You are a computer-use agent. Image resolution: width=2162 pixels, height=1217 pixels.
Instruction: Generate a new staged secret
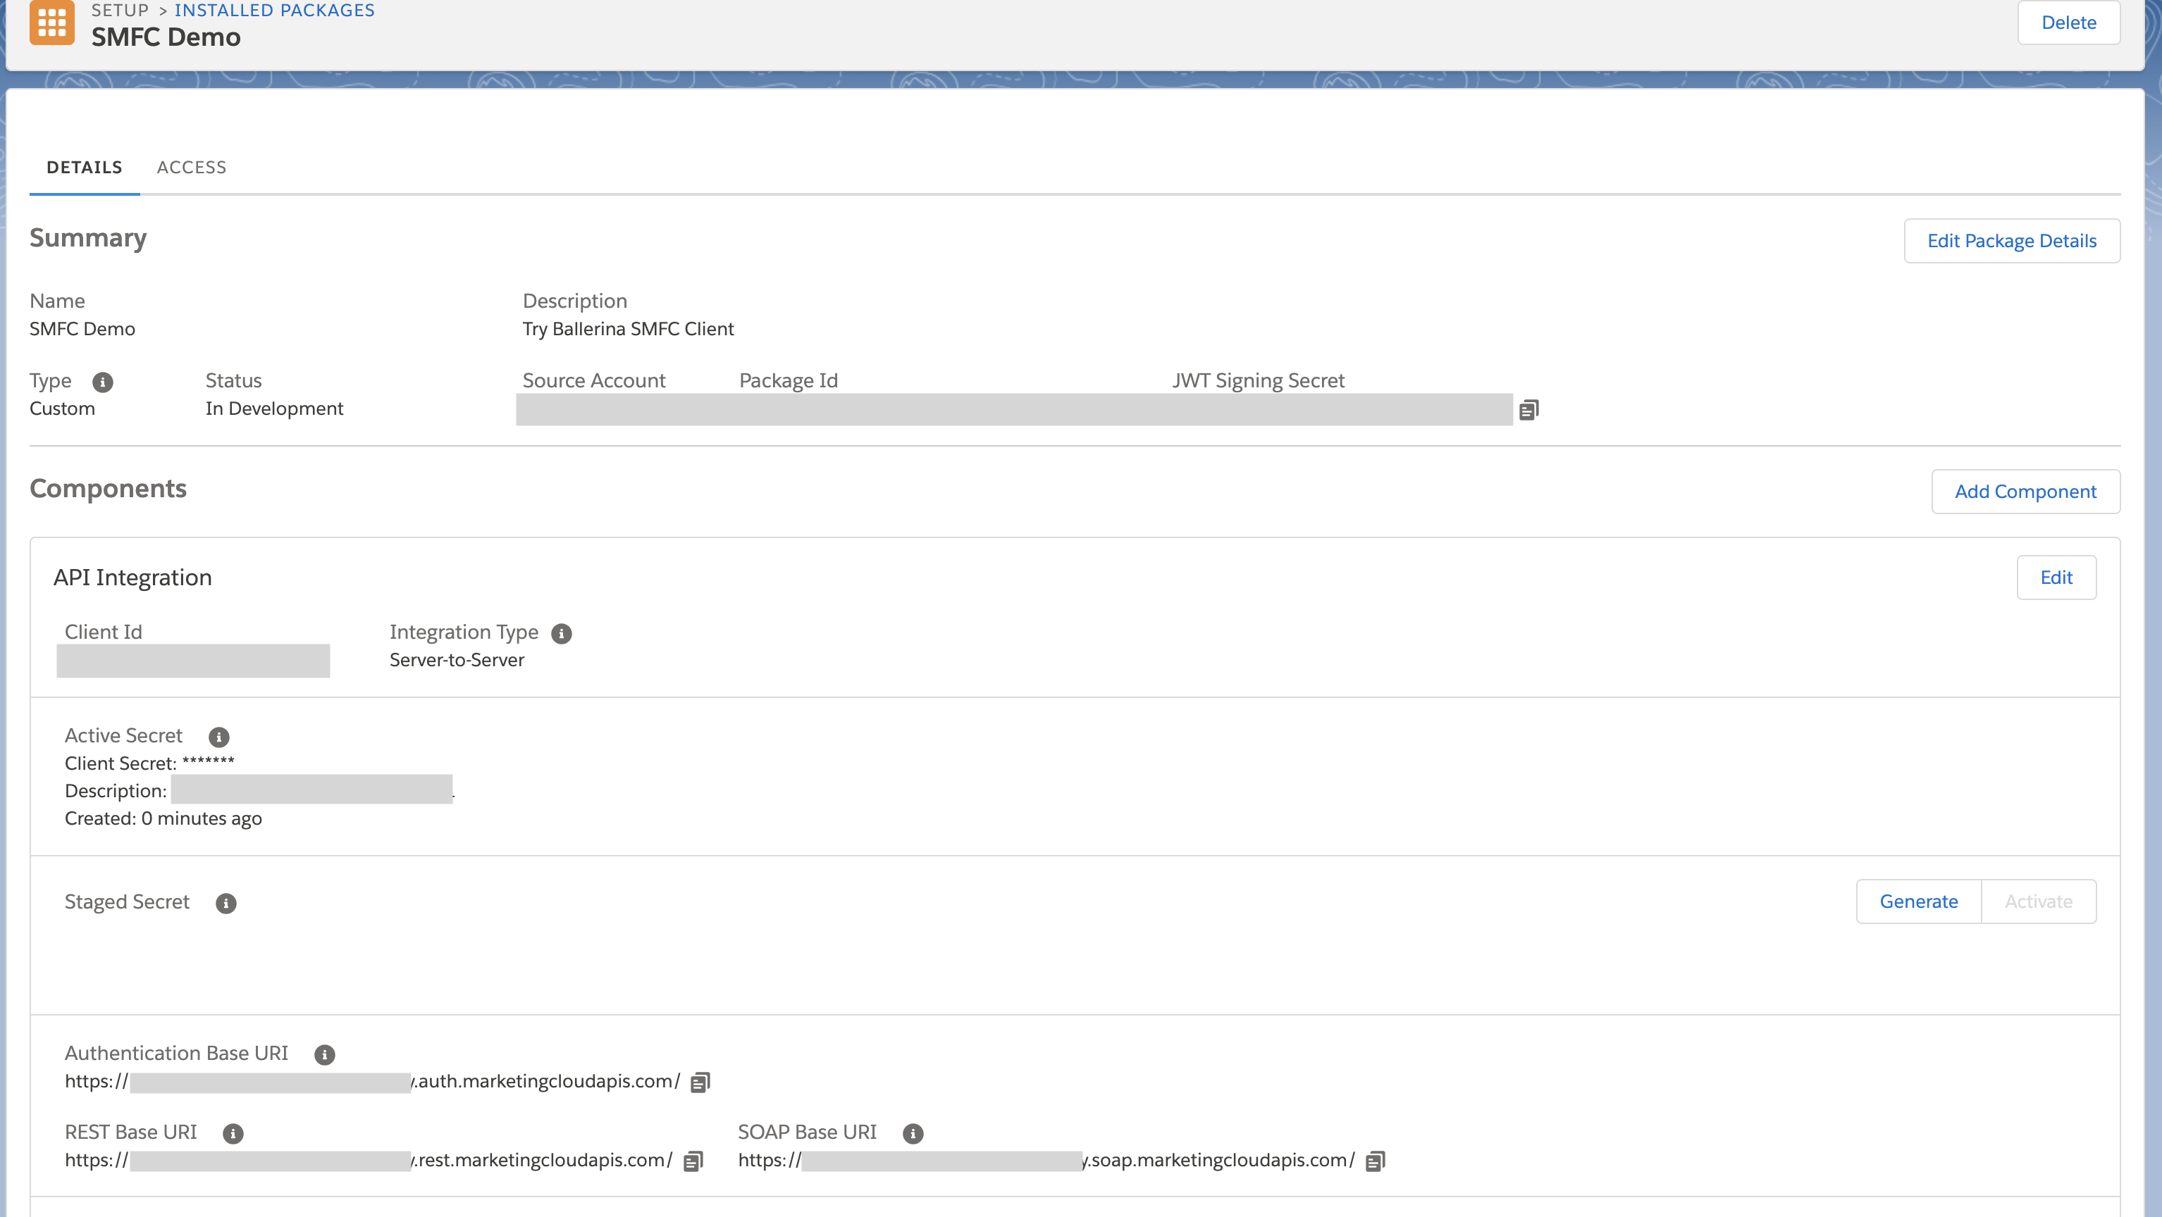(1919, 901)
